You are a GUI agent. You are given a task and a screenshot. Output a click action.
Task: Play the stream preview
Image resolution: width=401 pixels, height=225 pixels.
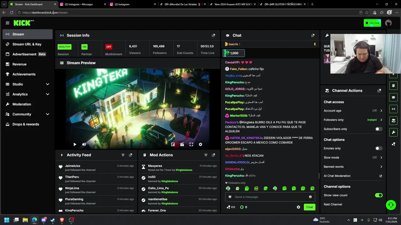tap(75, 144)
